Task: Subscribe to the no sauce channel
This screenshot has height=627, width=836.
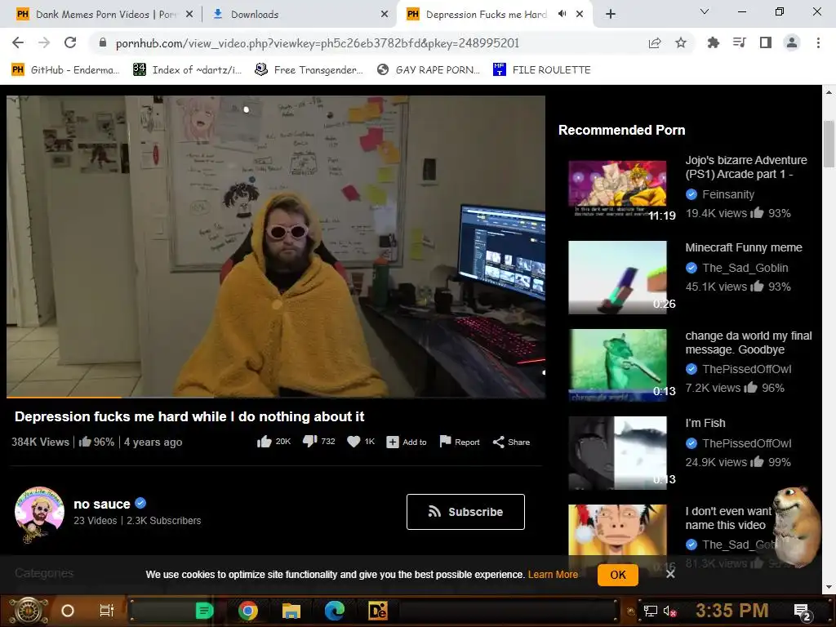Action: click(465, 512)
